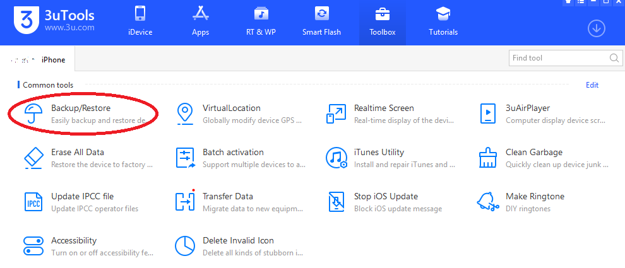Viewport: 625px width, 268px height.
Task: Open the Batch activation icon
Action: tap(186, 158)
